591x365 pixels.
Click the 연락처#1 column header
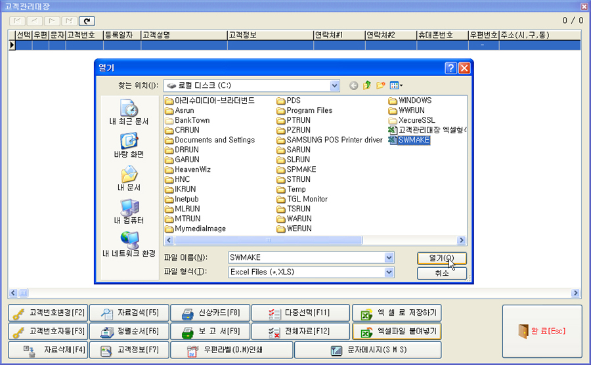pos(339,35)
